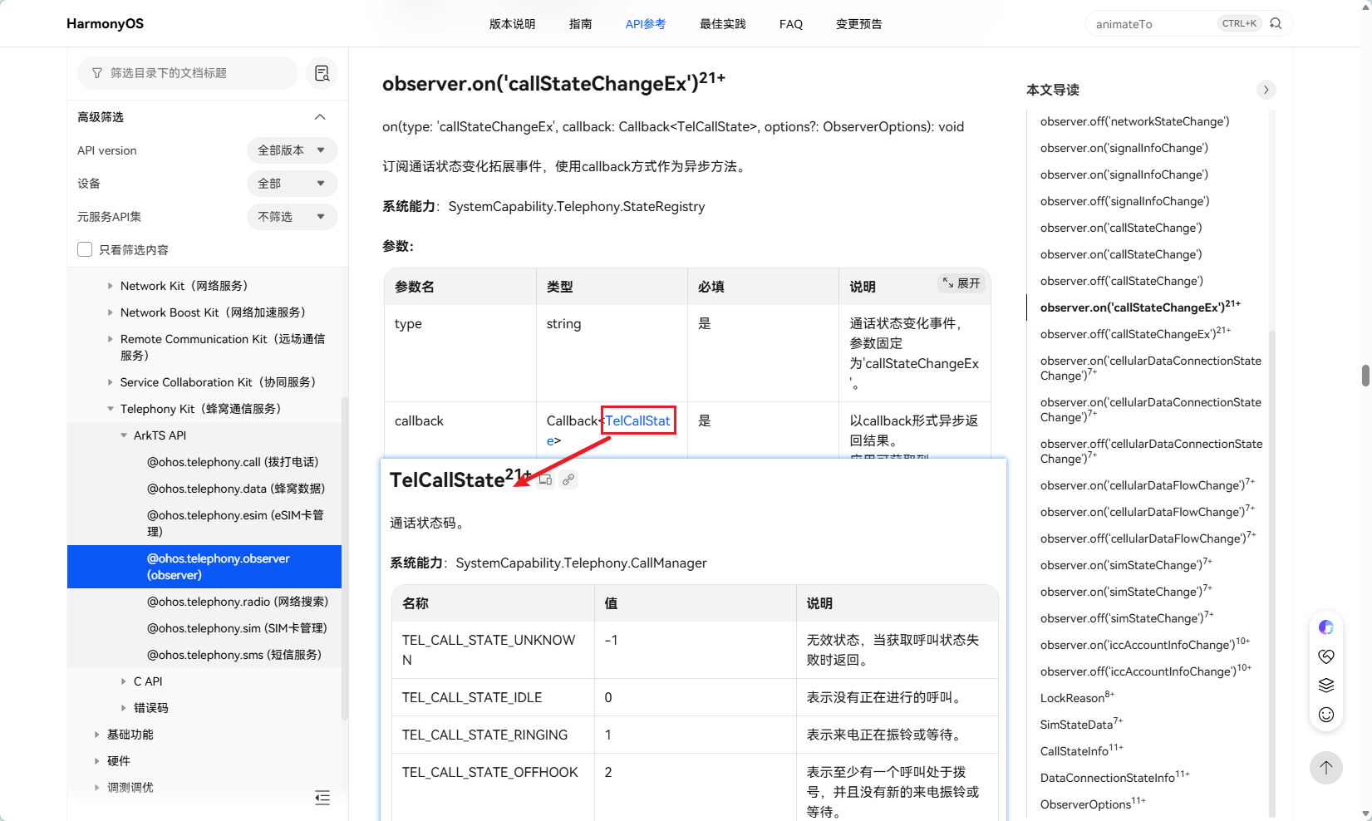The width and height of the screenshot is (1372, 821).
Task: Toggle the sidebar collapse icon at bottom
Action: tap(322, 798)
